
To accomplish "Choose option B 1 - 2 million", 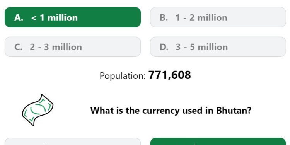I will point(218,17).
